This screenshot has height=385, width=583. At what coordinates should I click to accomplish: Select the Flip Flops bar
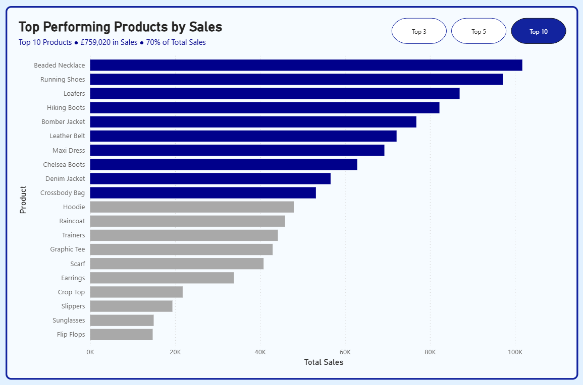(121, 334)
